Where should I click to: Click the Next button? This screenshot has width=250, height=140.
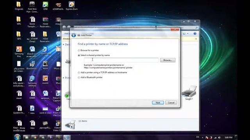click(158, 103)
